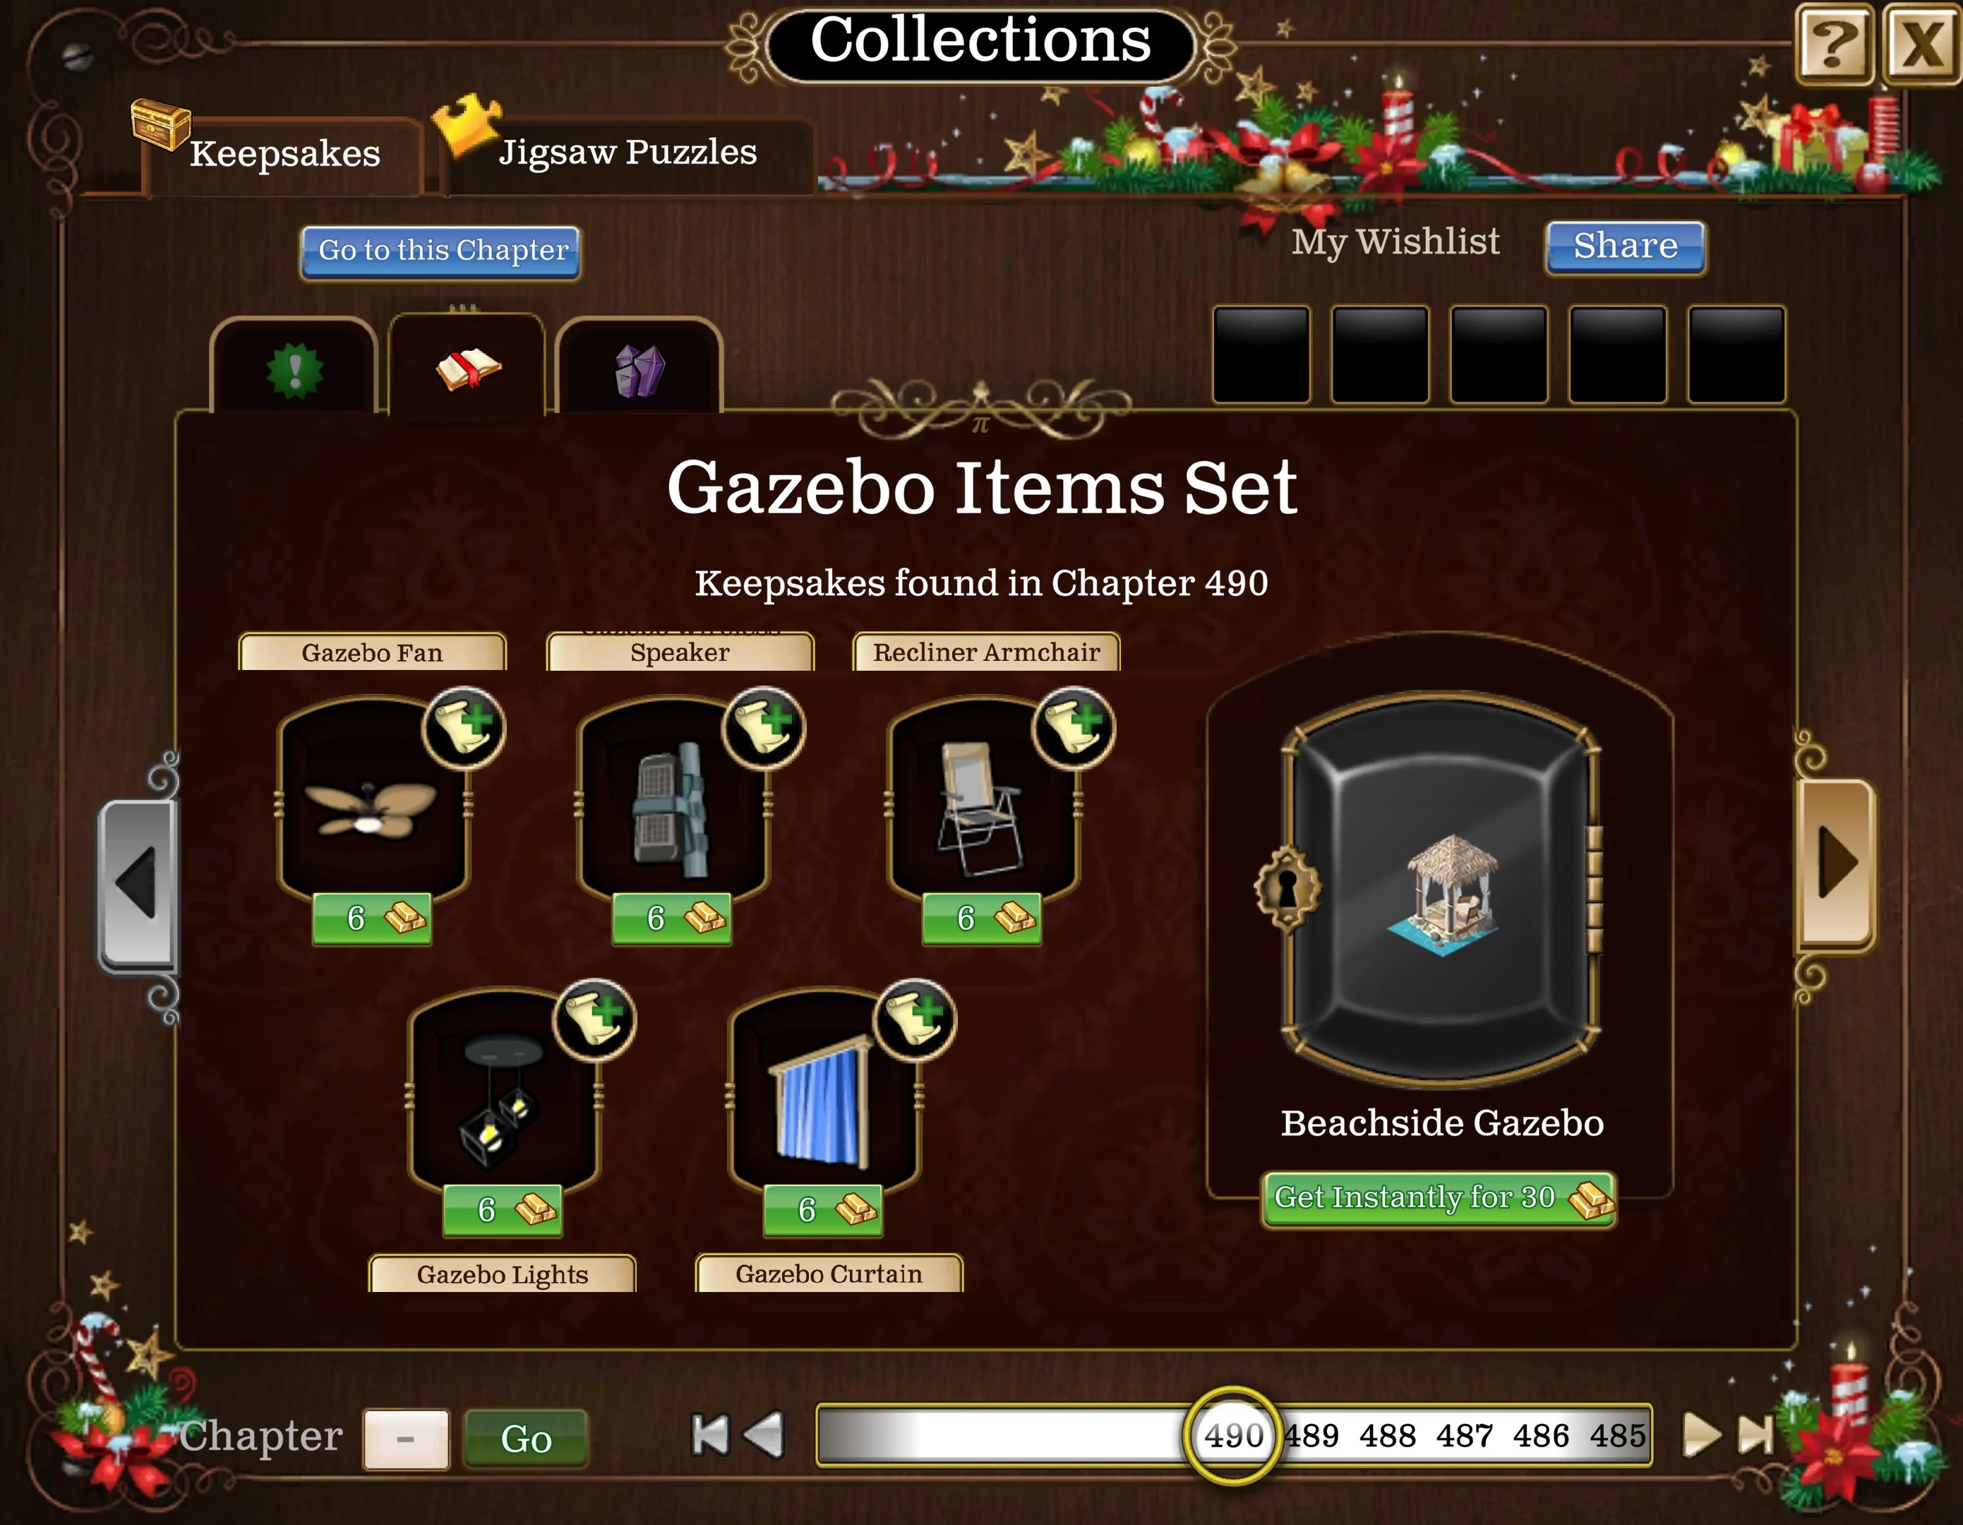The image size is (1963, 1525).
Task: Add Gazebo Fan to wishlist
Action: tap(464, 727)
